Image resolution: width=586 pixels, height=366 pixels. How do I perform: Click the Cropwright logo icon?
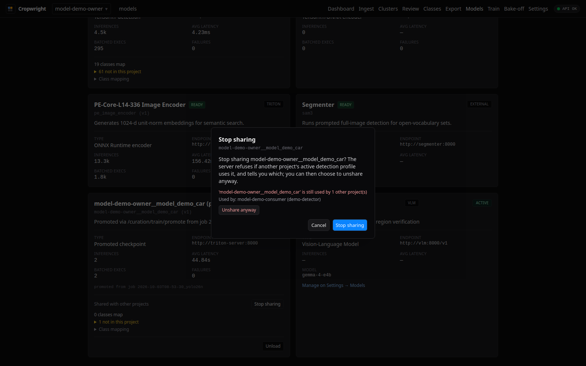point(10,9)
